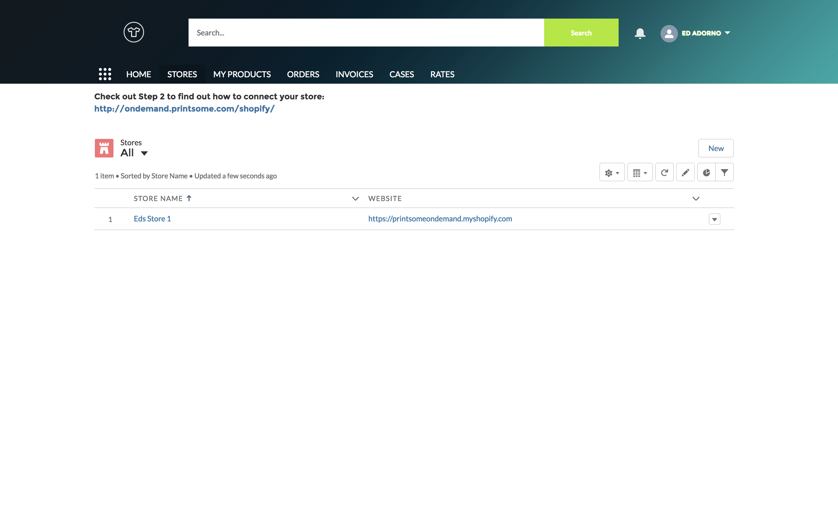Expand the All list view dropdown
This screenshot has height=523, width=838.
pos(144,153)
